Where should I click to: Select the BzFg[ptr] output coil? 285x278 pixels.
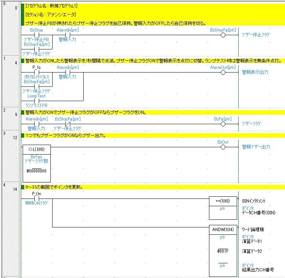tap(223, 124)
